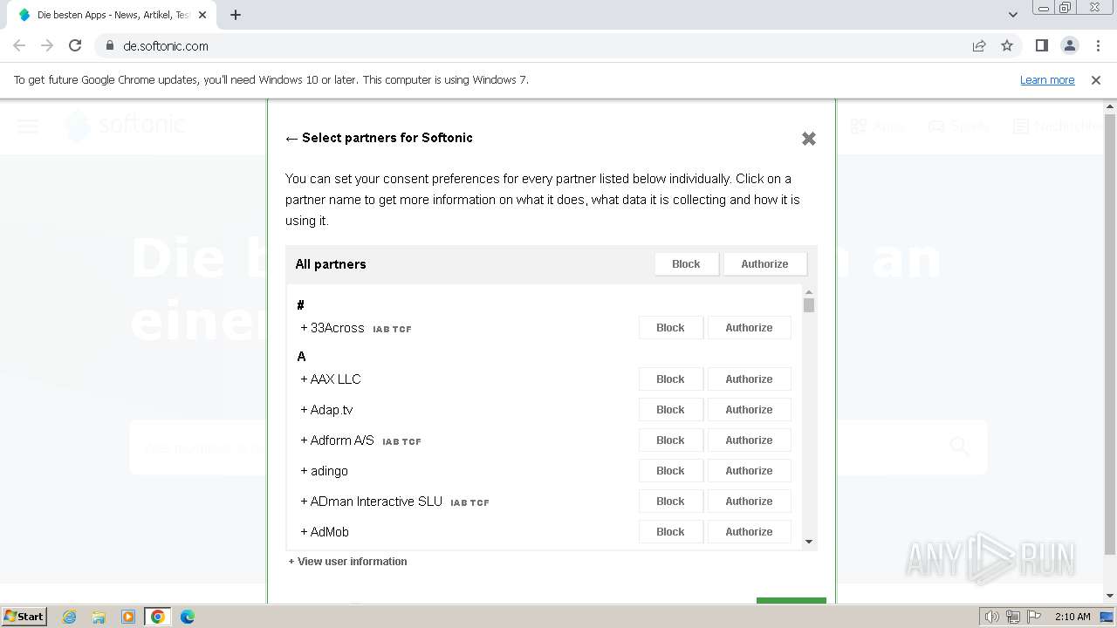This screenshot has height=628, width=1117.
Task: Open a new tab with the plus icon
Action: (236, 15)
